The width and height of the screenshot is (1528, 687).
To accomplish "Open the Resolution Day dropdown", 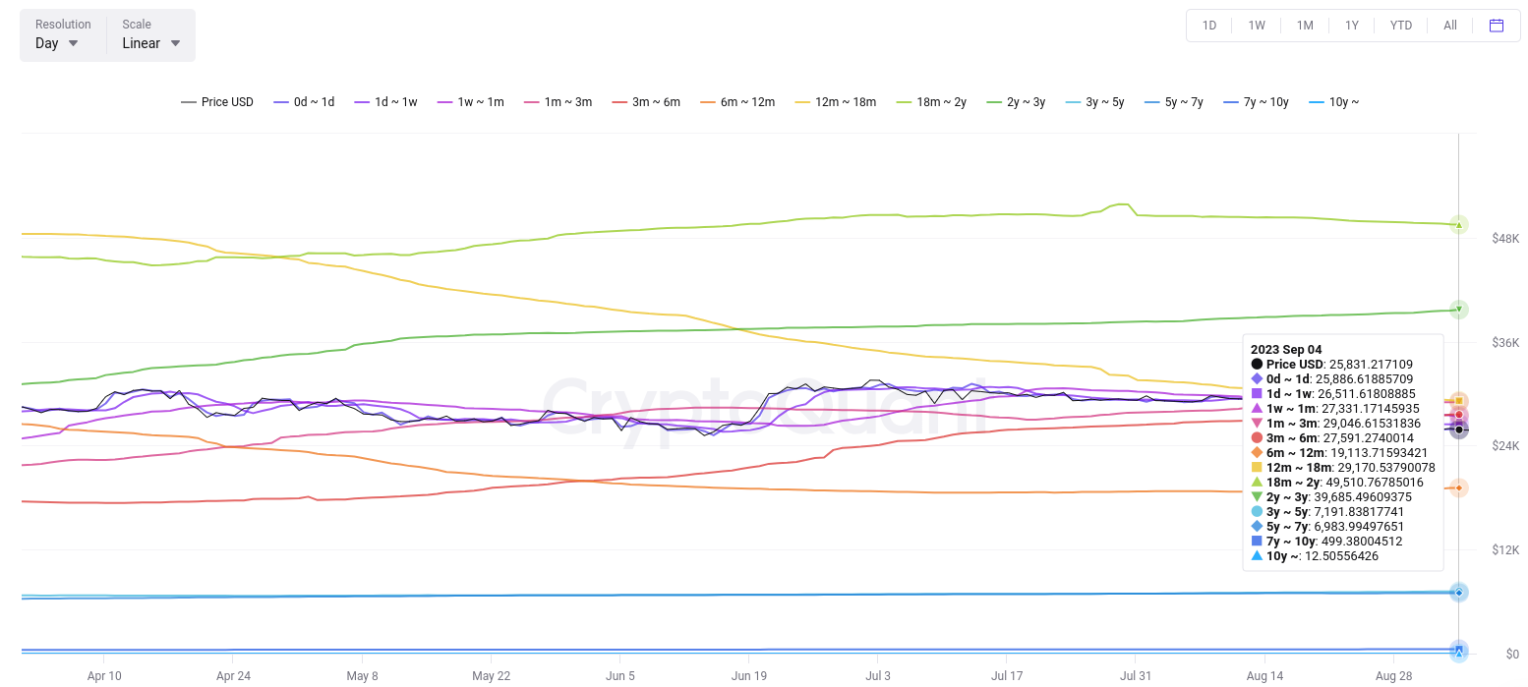I will pos(57,42).
